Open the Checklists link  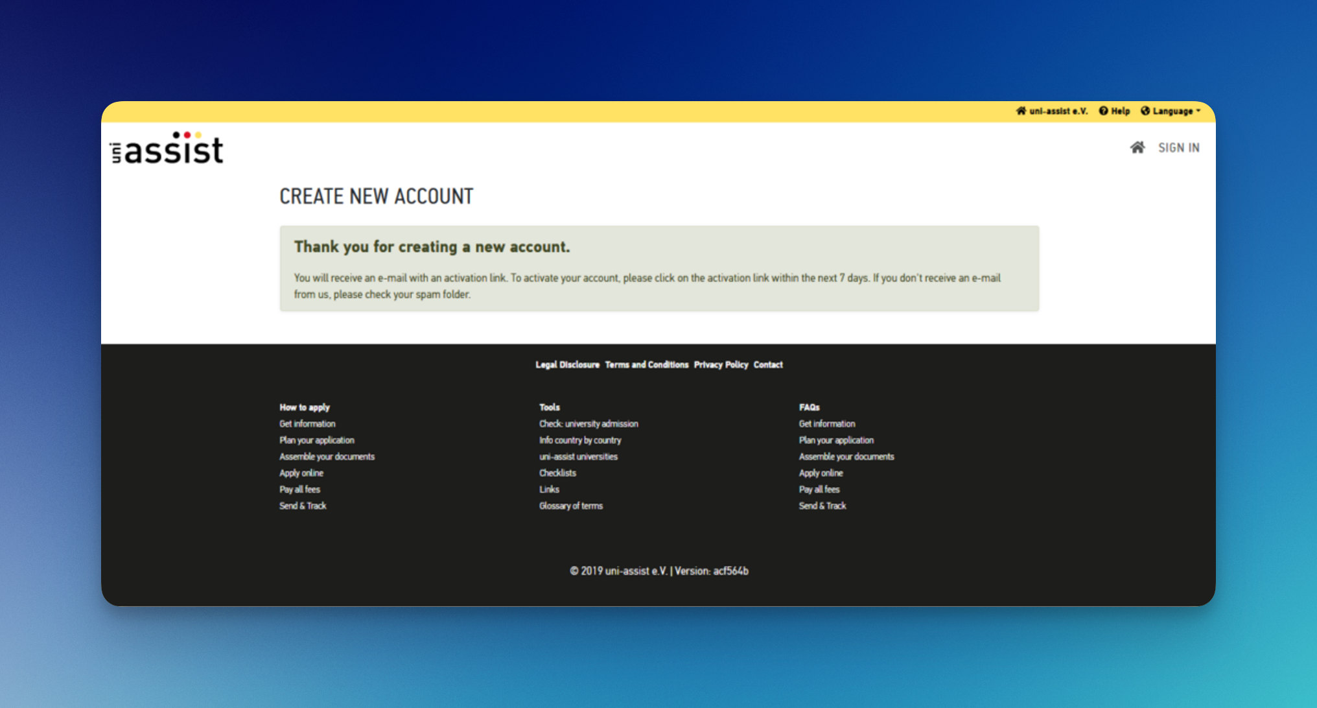tap(557, 473)
